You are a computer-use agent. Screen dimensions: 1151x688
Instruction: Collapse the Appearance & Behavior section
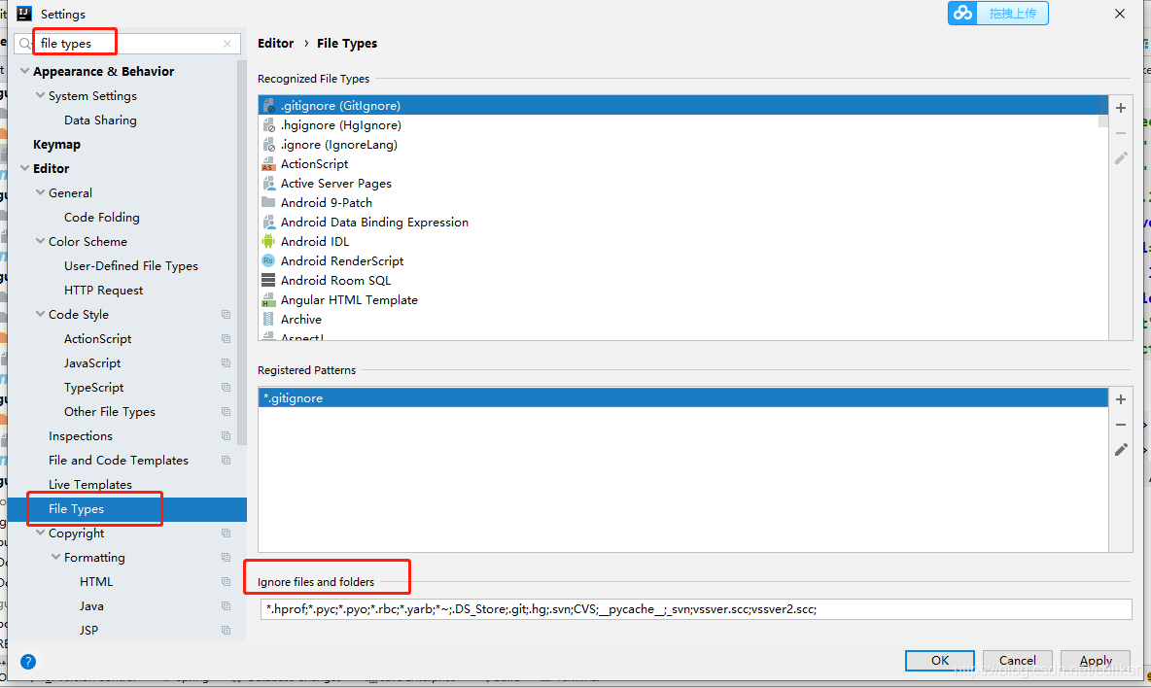pyautogui.click(x=25, y=71)
